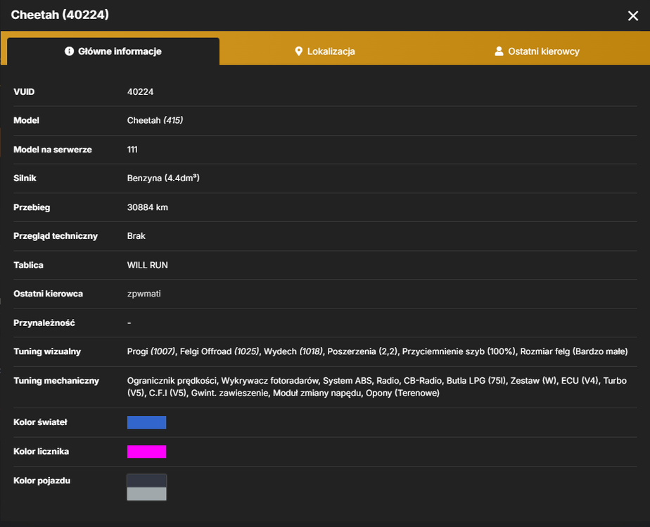The width and height of the screenshot is (650, 527).
Task: Click the dark upper Kolor pojazdu swatch
Action: pos(147,481)
